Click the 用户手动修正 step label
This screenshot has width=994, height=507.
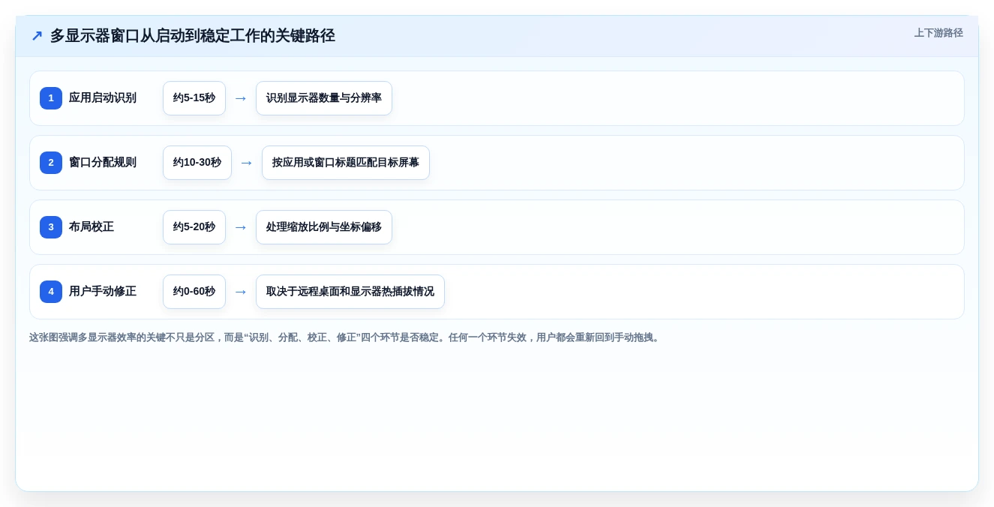click(103, 292)
